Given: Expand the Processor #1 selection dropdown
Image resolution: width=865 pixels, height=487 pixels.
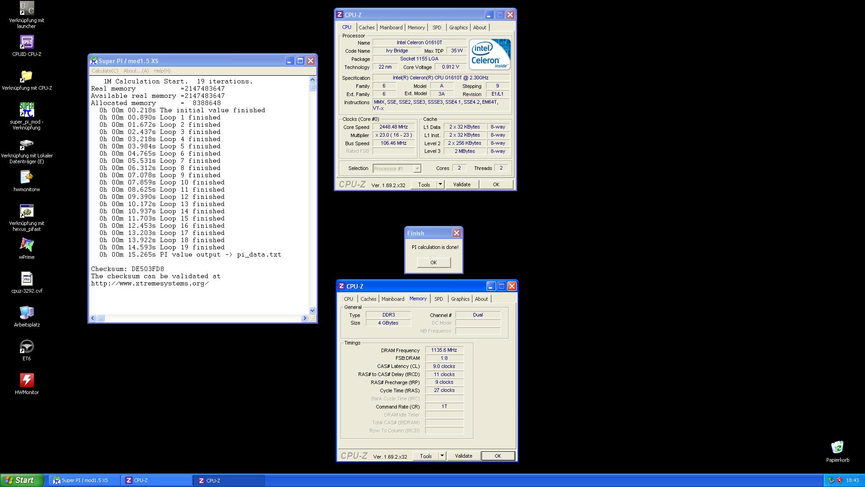Looking at the screenshot, I should [x=417, y=169].
